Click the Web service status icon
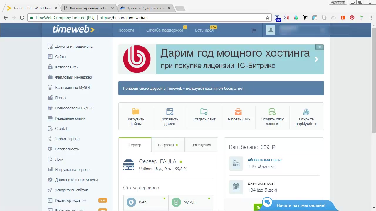The height and width of the screenshot is (211, 376). coord(131,202)
